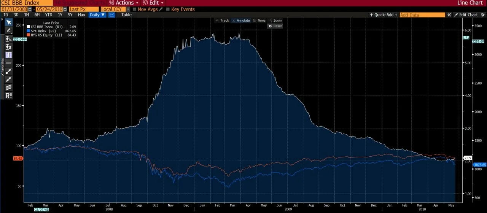Select the trend line tool
This screenshot has height=213, width=487.
click(x=8, y=71)
